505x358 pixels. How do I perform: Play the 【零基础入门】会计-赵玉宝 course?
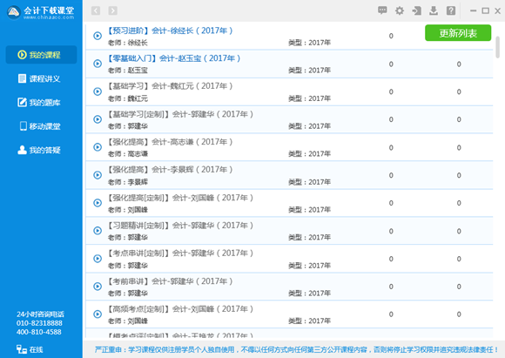(98, 64)
